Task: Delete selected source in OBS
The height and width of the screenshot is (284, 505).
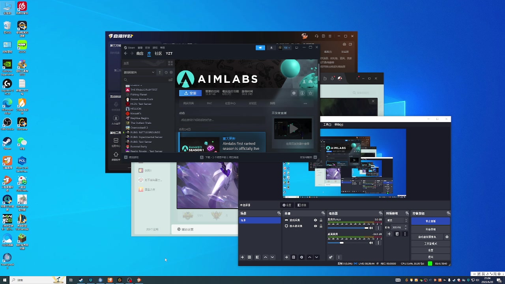Action: pyautogui.click(x=294, y=257)
